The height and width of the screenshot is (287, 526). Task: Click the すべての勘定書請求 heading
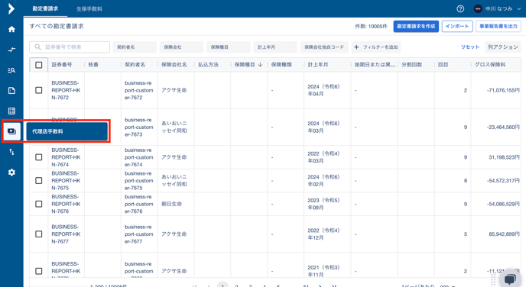(57, 26)
